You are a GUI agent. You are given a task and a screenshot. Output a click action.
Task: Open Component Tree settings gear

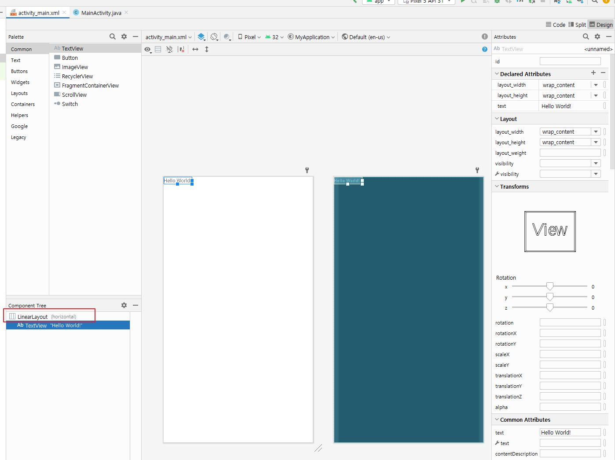[124, 305]
